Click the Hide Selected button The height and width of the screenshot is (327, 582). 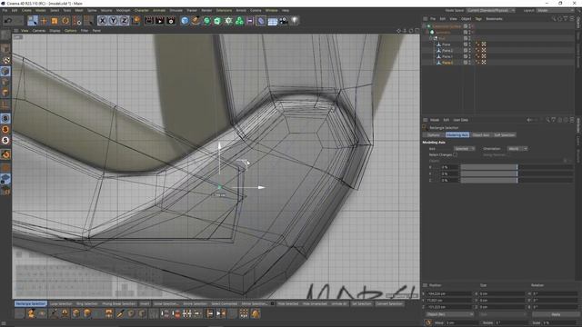[288, 303]
